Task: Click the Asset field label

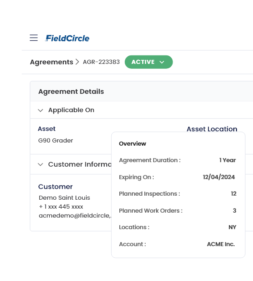Action: [x=46, y=129]
